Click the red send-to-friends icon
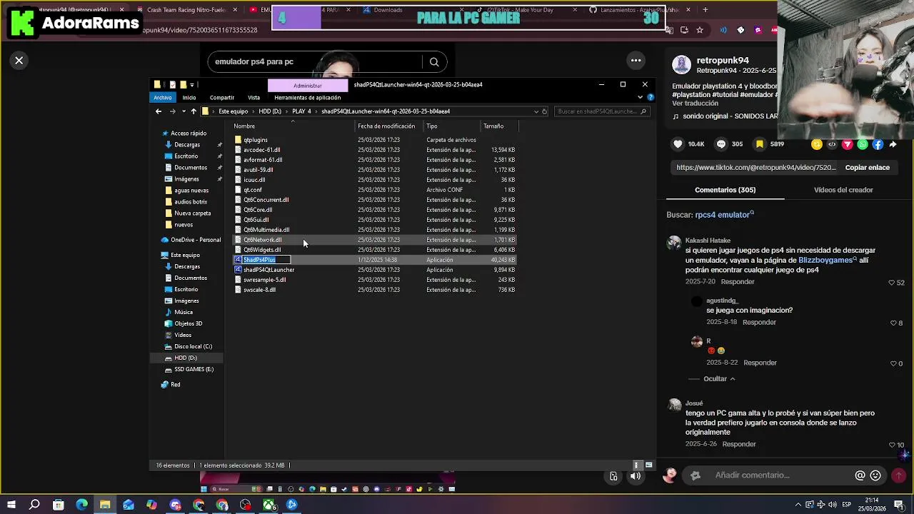The height and width of the screenshot is (514, 914). click(x=848, y=144)
